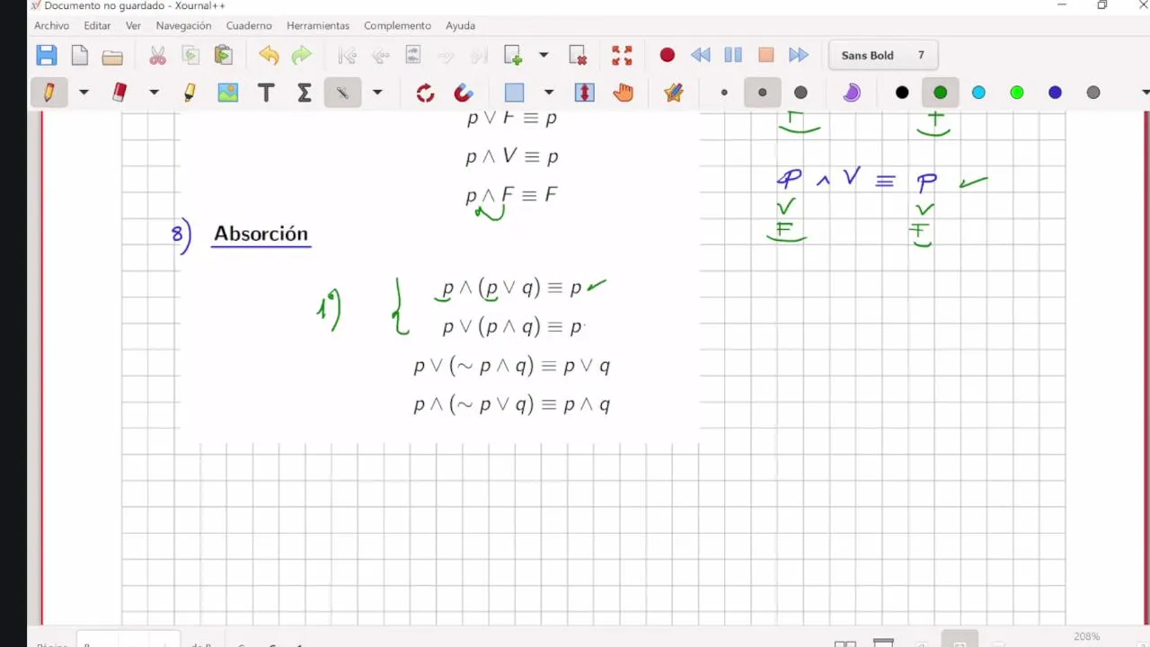Open a file using the folder icon
Image resolution: width=1150 pixels, height=647 pixels.
click(x=112, y=56)
